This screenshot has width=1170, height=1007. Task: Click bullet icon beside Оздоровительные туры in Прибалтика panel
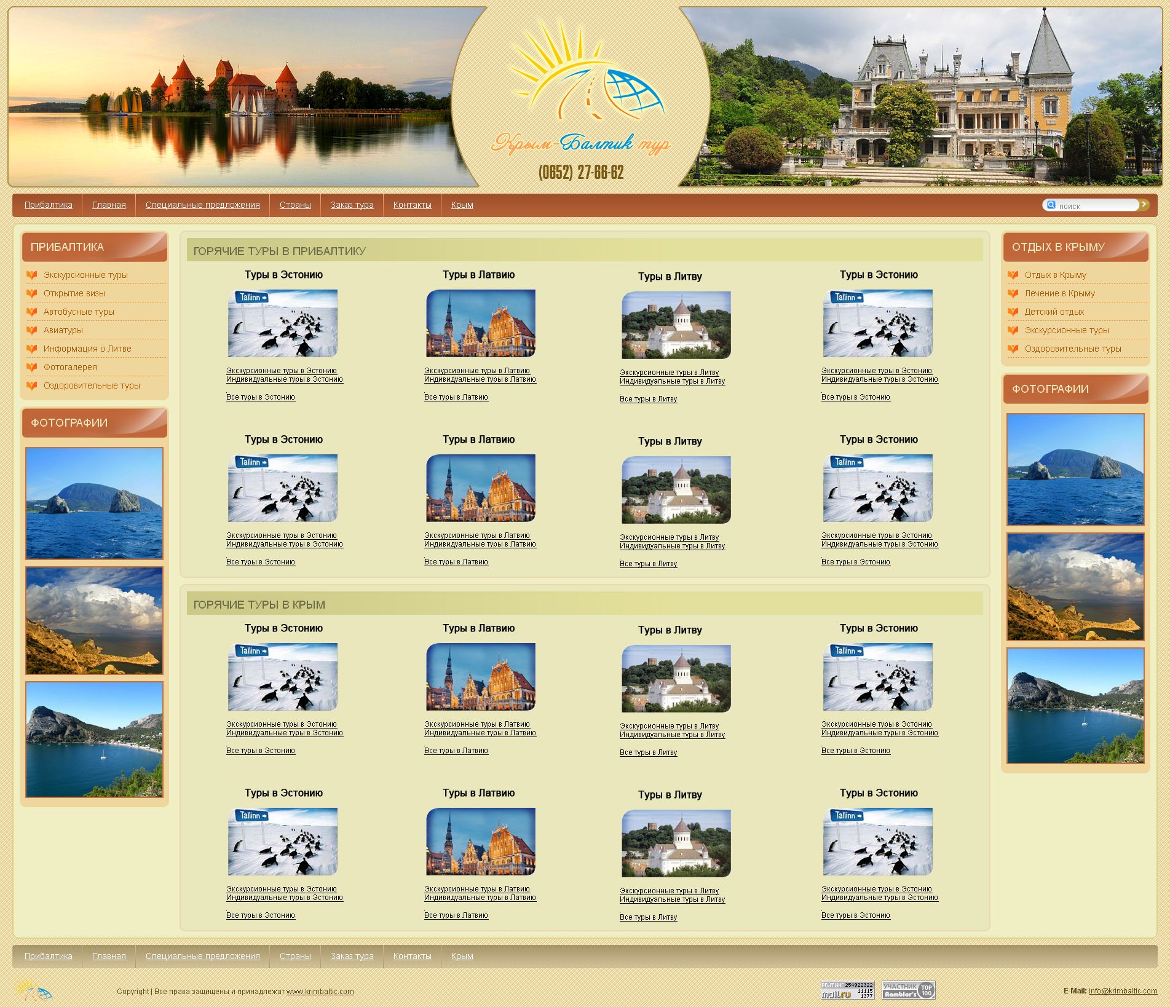[x=32, y=386]
